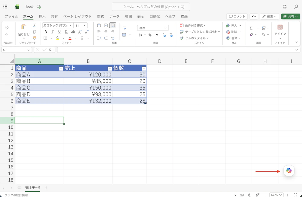
Task: Click the scissors cut icon
Action: [x=34, y=25]
